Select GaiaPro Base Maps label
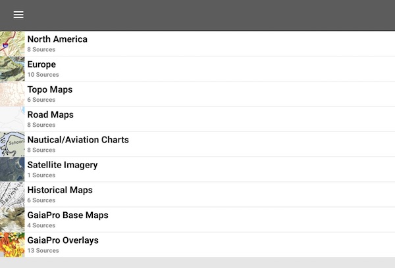This screenshot has width=395, height=268. [68, 215]
